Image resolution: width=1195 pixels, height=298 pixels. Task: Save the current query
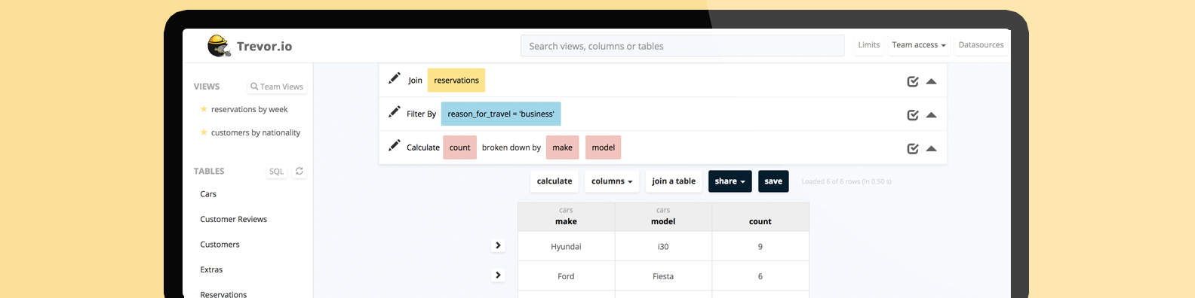coord(773,181)
